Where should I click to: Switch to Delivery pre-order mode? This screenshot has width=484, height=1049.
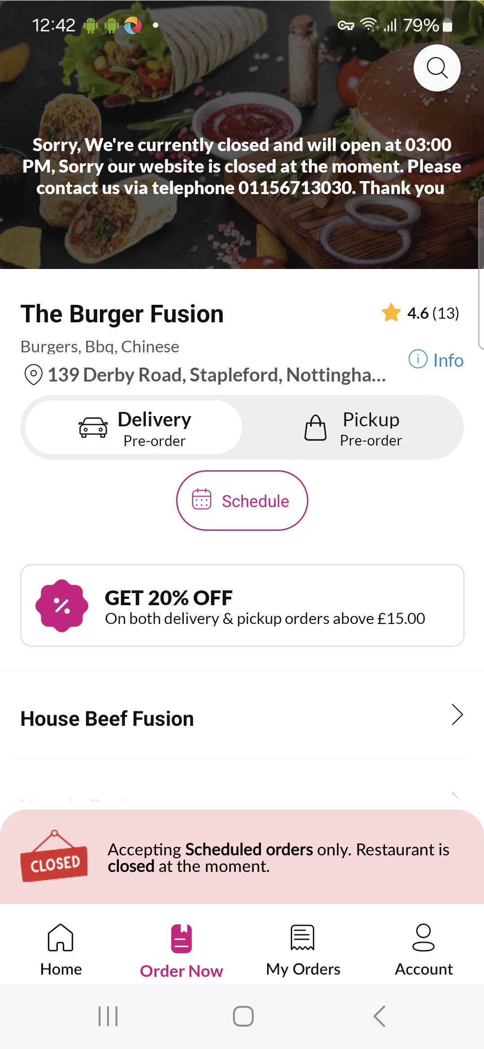point(134,427)
